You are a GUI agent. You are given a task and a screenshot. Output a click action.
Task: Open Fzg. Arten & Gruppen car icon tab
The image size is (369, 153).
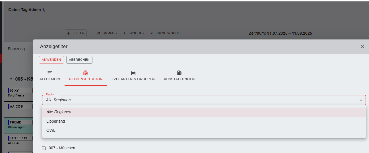pyautogui.click(x=133, y=76)
